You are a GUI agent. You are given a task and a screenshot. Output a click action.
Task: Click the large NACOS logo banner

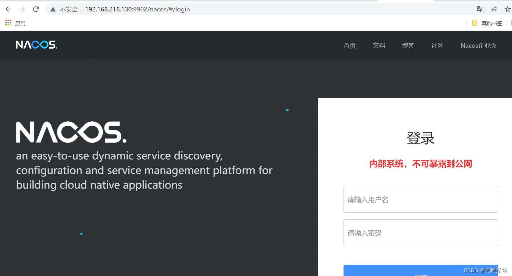click(71, 132)
